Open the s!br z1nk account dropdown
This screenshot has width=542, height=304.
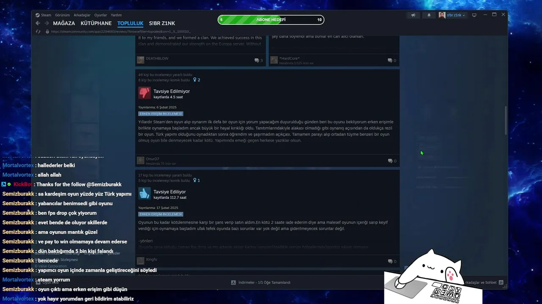coord(455,15)
